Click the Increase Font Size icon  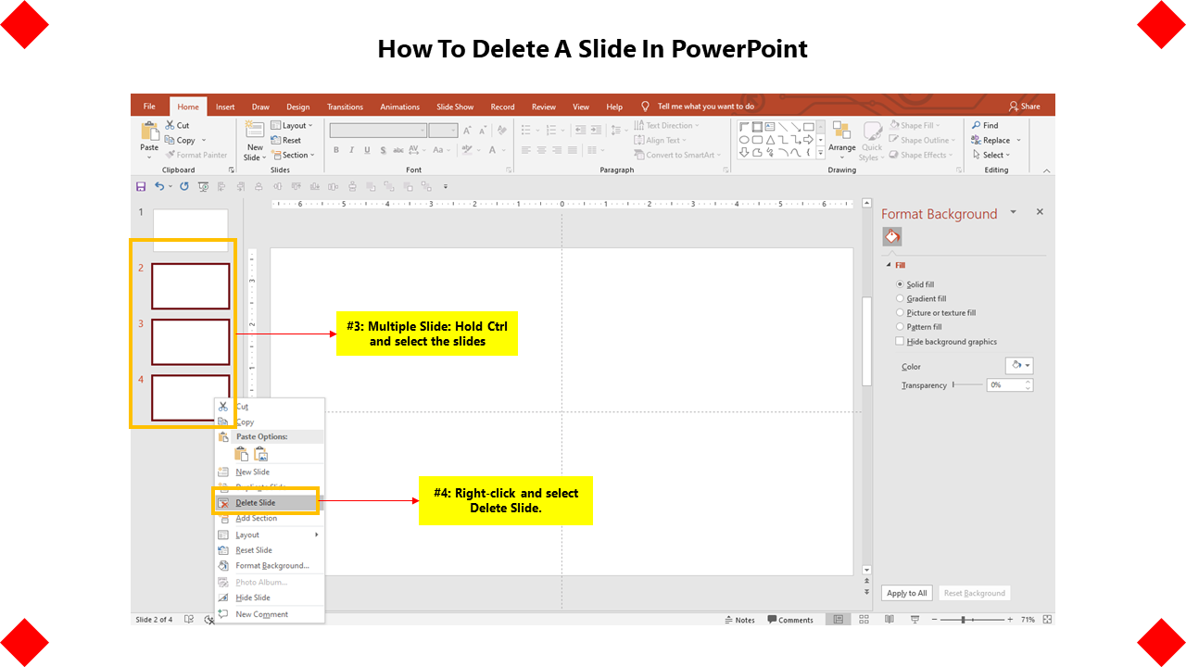pos(468,131)
